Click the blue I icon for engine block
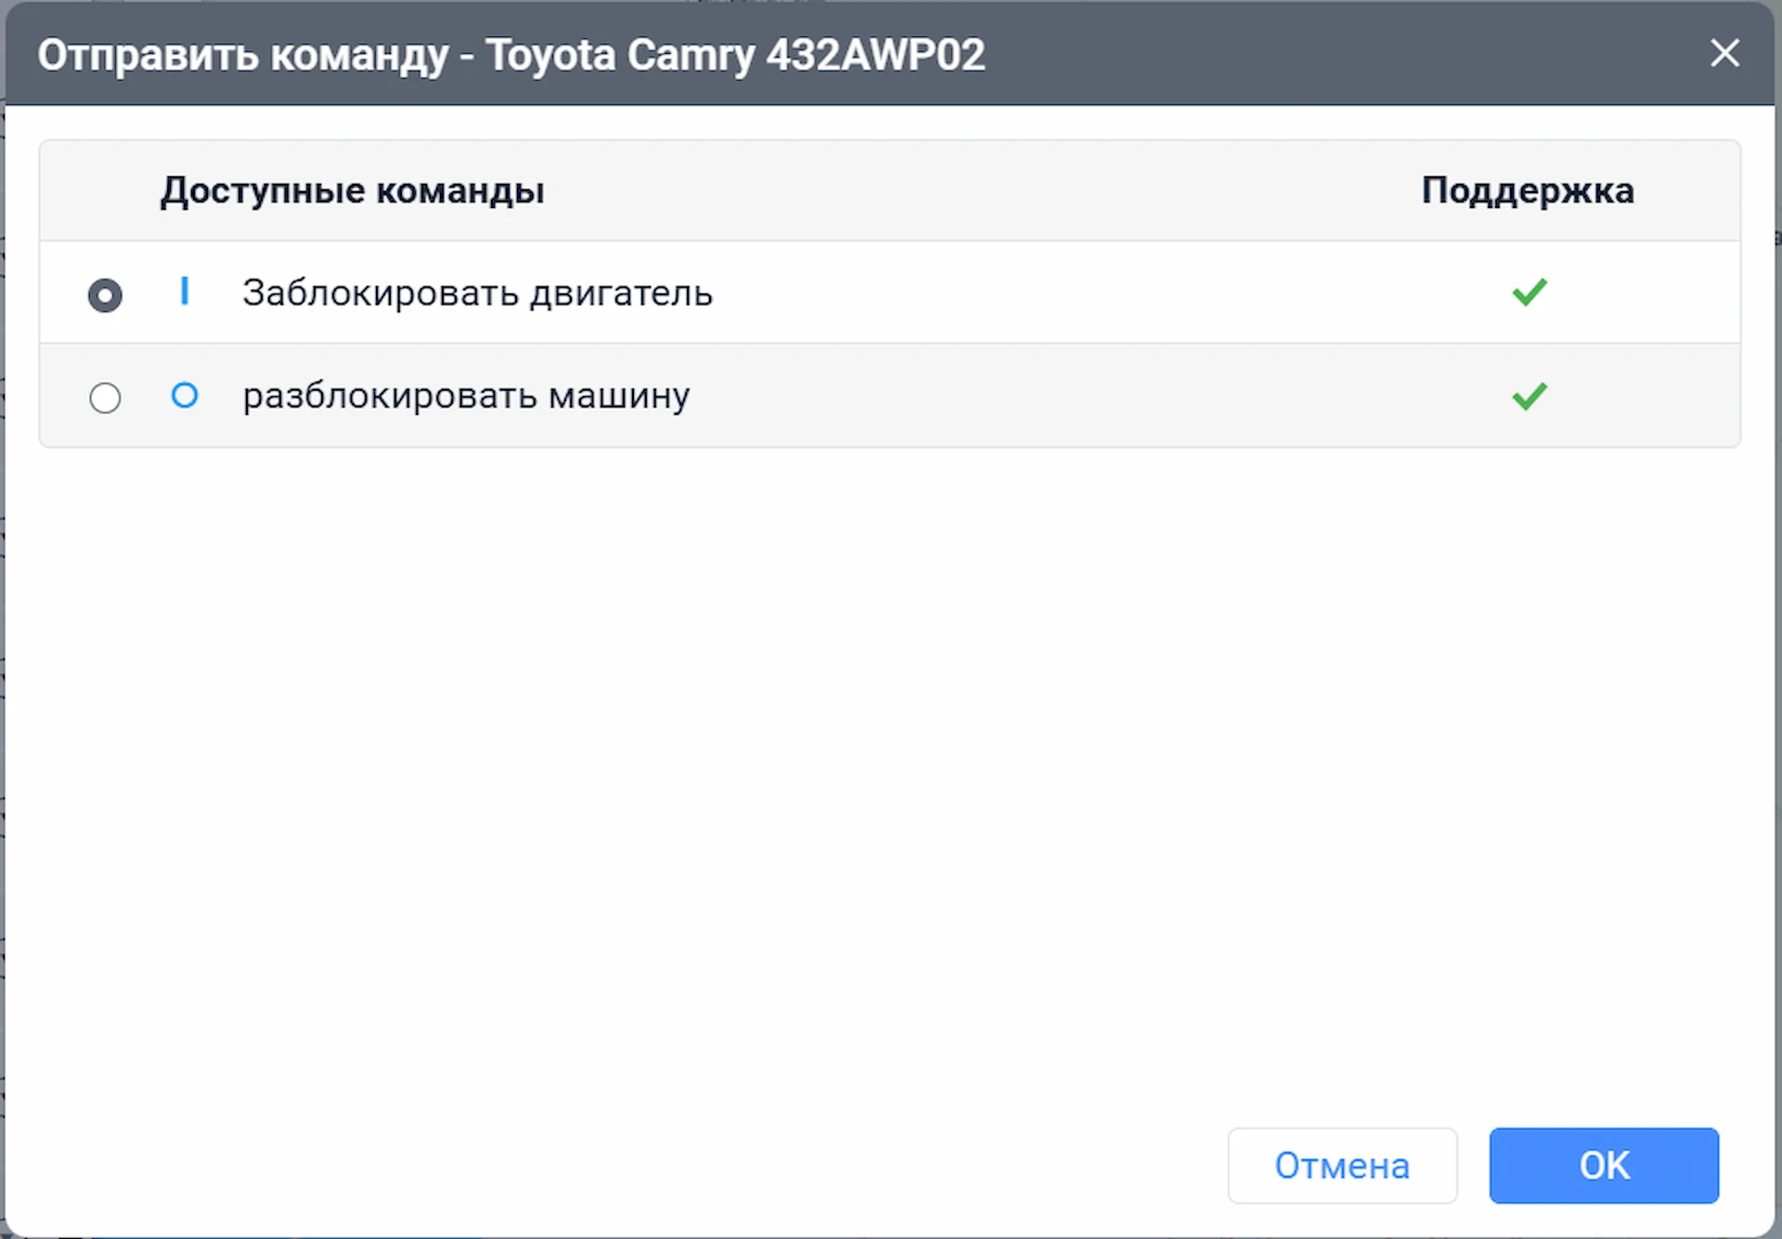This screenshot has width=1782, height=1239. pyautogui.click(x=185, y=291)
